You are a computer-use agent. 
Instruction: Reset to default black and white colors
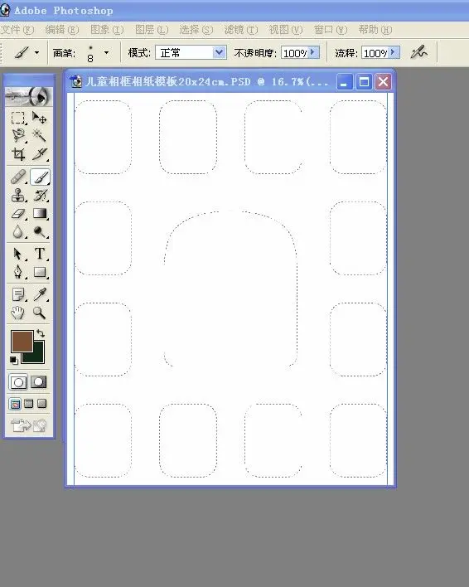pos(13,361)
